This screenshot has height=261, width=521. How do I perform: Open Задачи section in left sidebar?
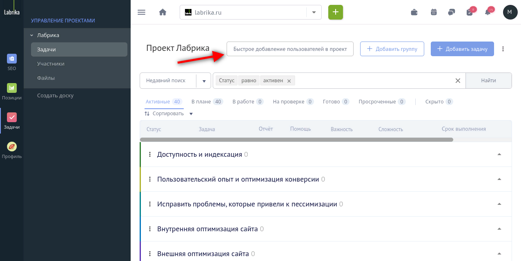[12, 121]
